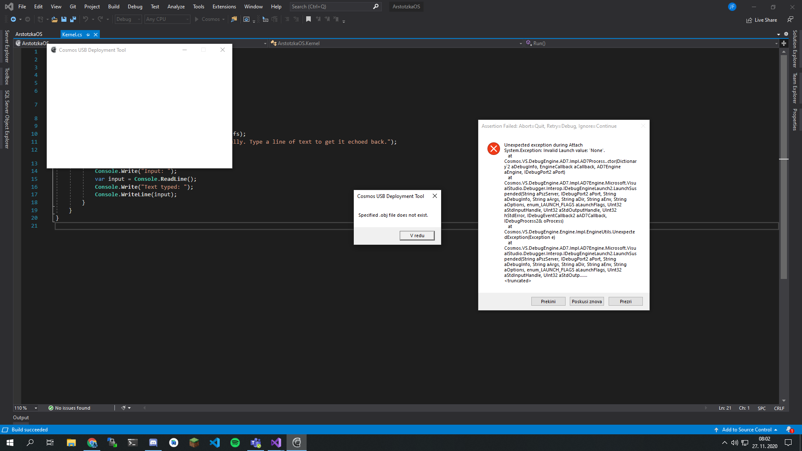Select Save All in the toolbar
Viewport: 802px width, 451px height.
pyautogui.click(x=73, y=19)
